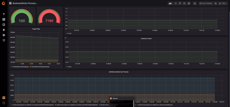This screenshot has height=107, width=230.
Task: Click the 0.125 y-axis label in Activity Duration
Action: coord(12,75)
